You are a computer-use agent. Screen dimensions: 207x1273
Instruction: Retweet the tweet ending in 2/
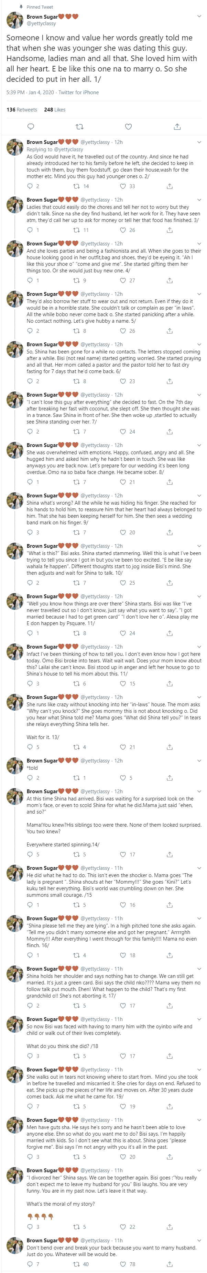tap(76, 186)
